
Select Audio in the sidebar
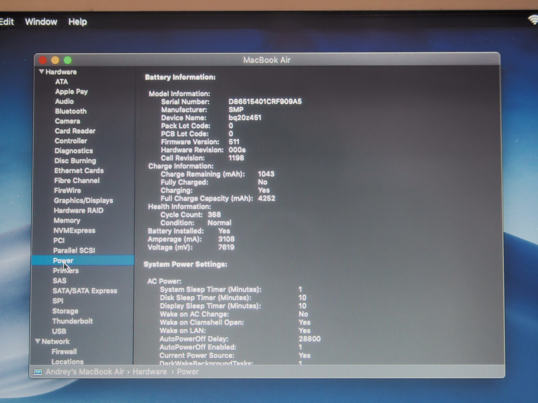tap(64, 101)
